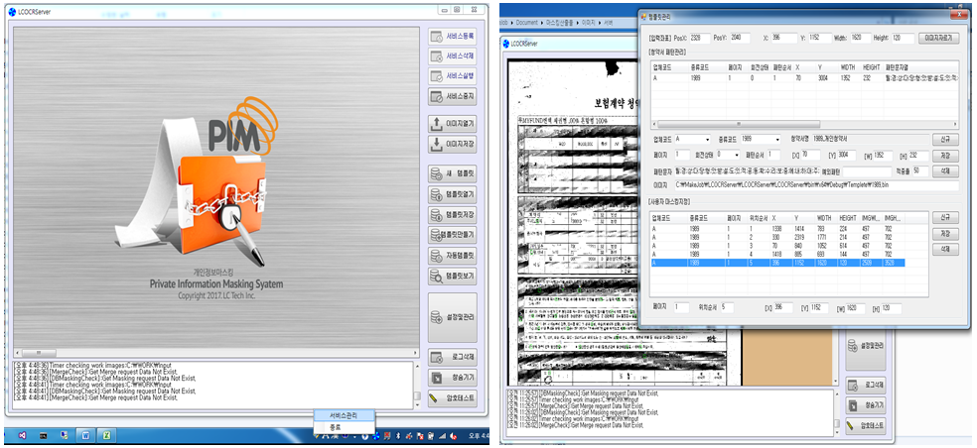The image size is (977, 448).
Task: Select masking row with X 1338
Action: 777,228
